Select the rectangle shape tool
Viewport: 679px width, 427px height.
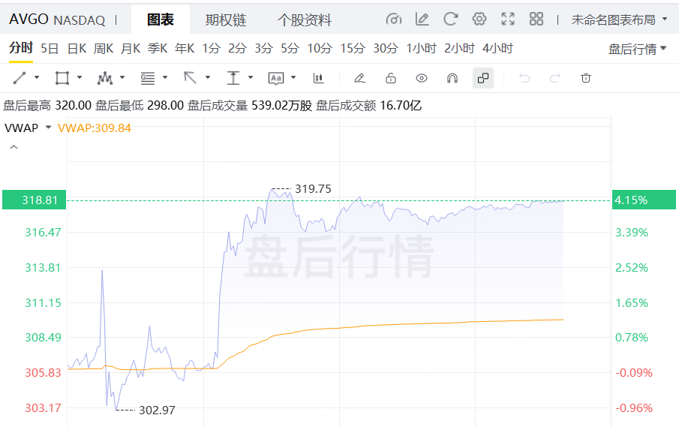(x=62, y=78)
